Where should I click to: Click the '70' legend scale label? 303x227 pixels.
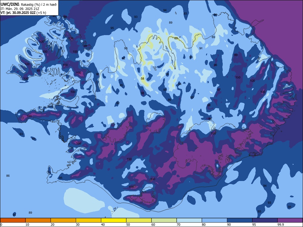point(178,225)
